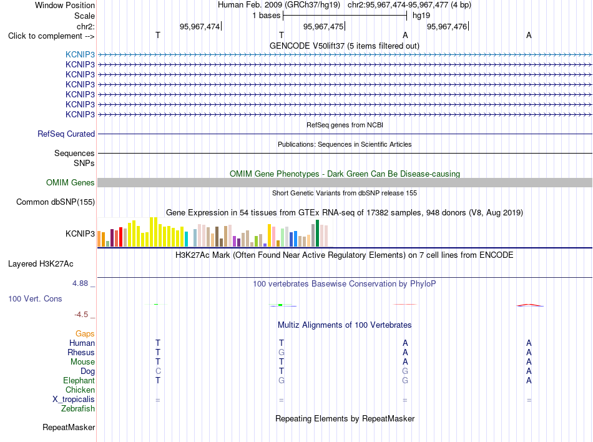Click the 'Click to complement -->' label

51,36
